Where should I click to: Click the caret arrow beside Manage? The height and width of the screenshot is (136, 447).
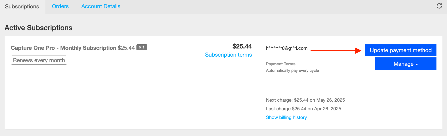click(417, 64)
